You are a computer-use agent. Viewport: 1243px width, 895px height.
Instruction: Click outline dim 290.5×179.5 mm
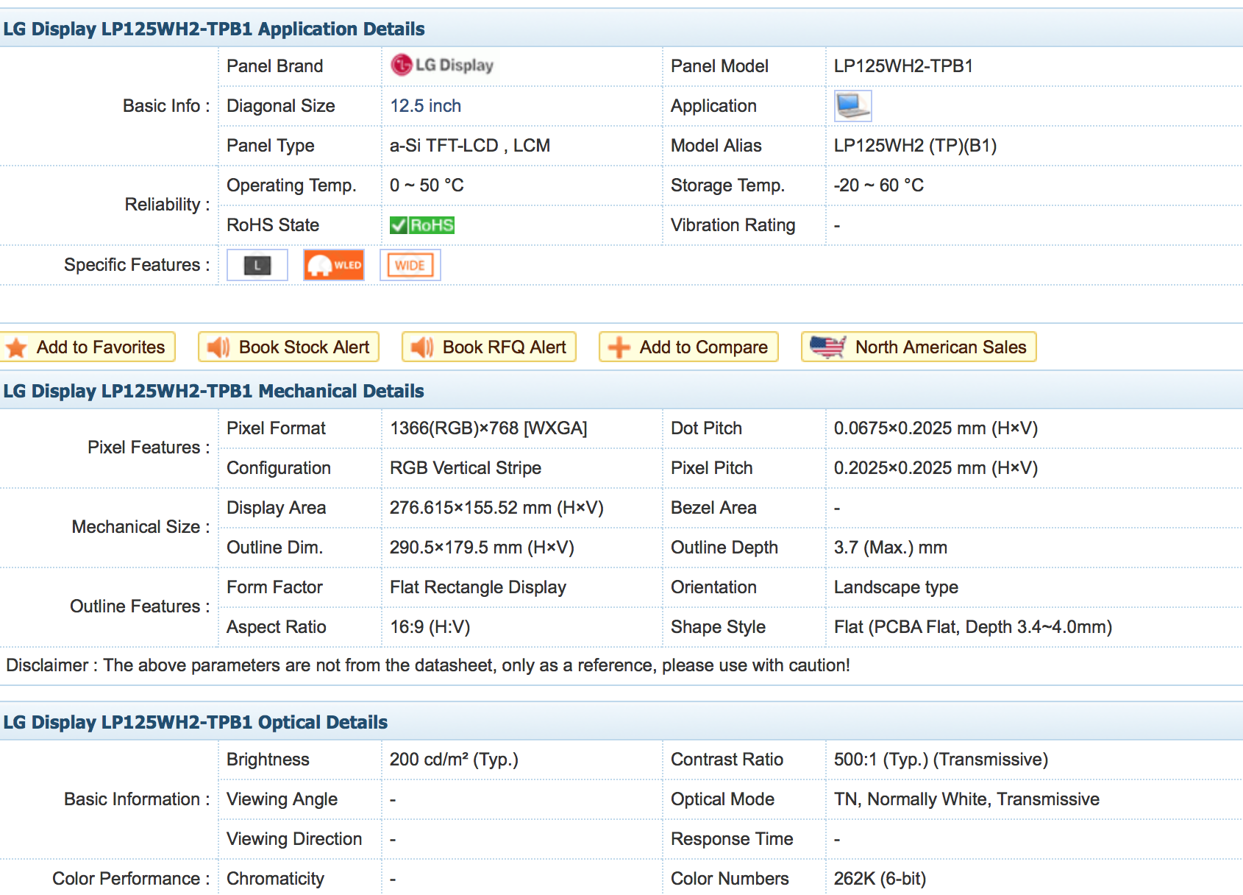tap(482, 548)
